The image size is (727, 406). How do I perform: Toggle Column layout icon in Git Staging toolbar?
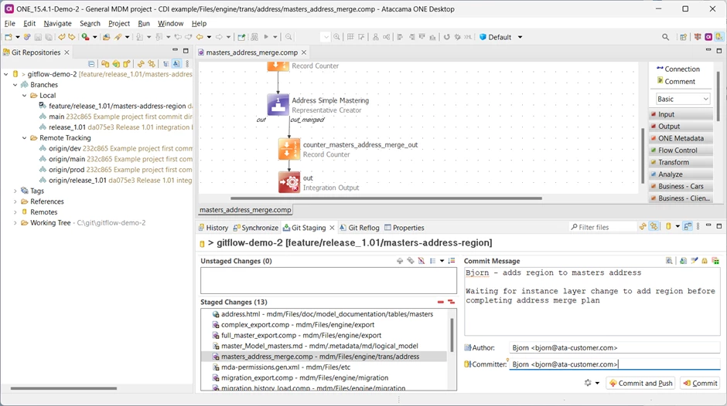pyautogui.click(x=688, y=226)
